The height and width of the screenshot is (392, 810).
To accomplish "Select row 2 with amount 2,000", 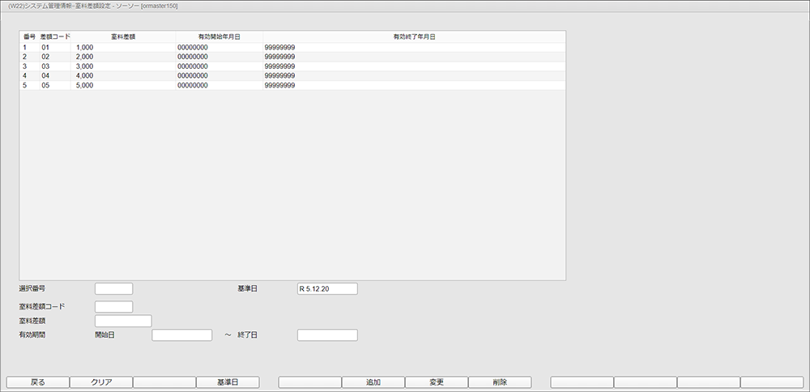I will point(85,57).
